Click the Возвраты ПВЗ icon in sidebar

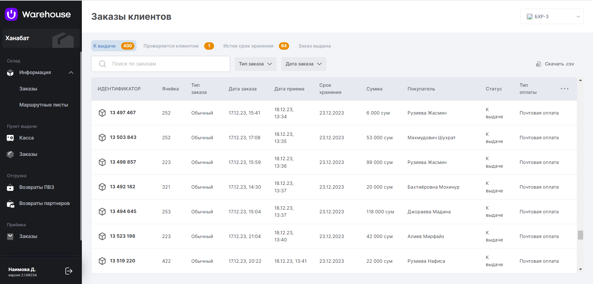click(x=10, y=187)
